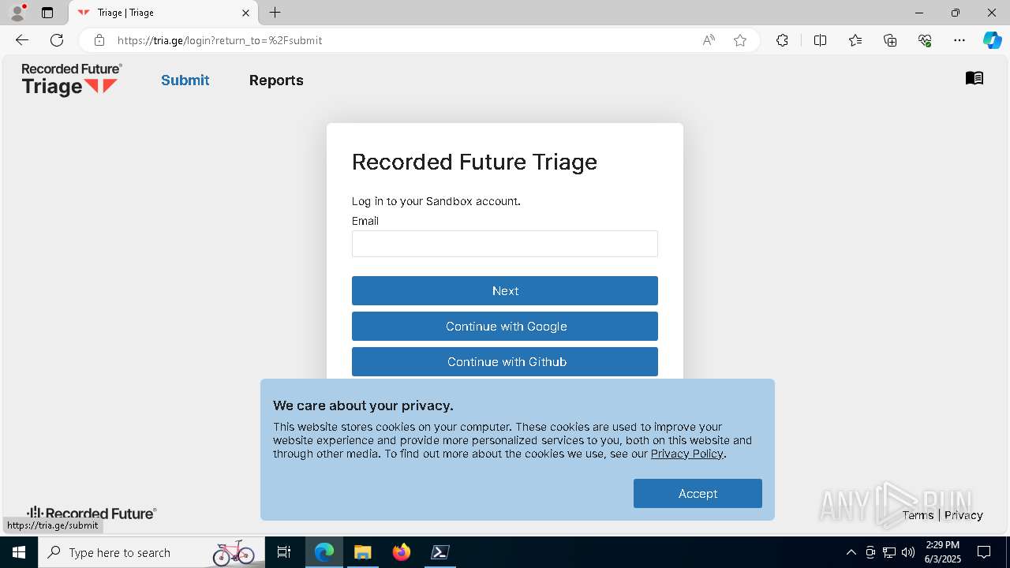This screenshot has height=568, width=1010.
Task: Open the Favorites list
Action: point(855,40)
